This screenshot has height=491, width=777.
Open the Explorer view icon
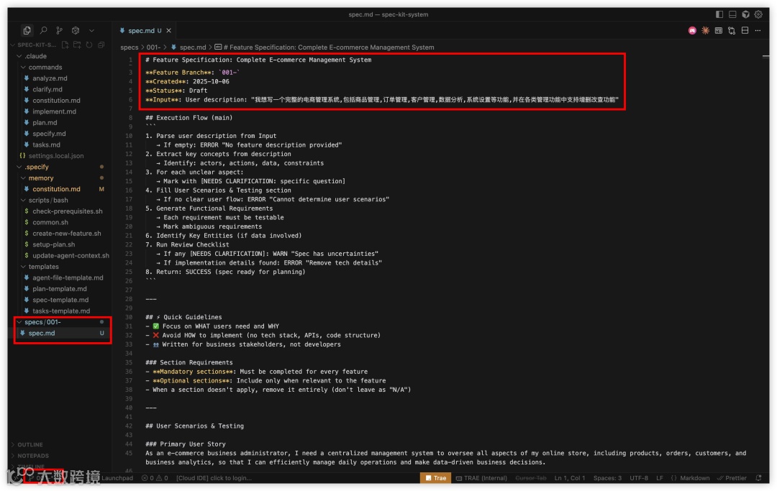click(27, 31)
